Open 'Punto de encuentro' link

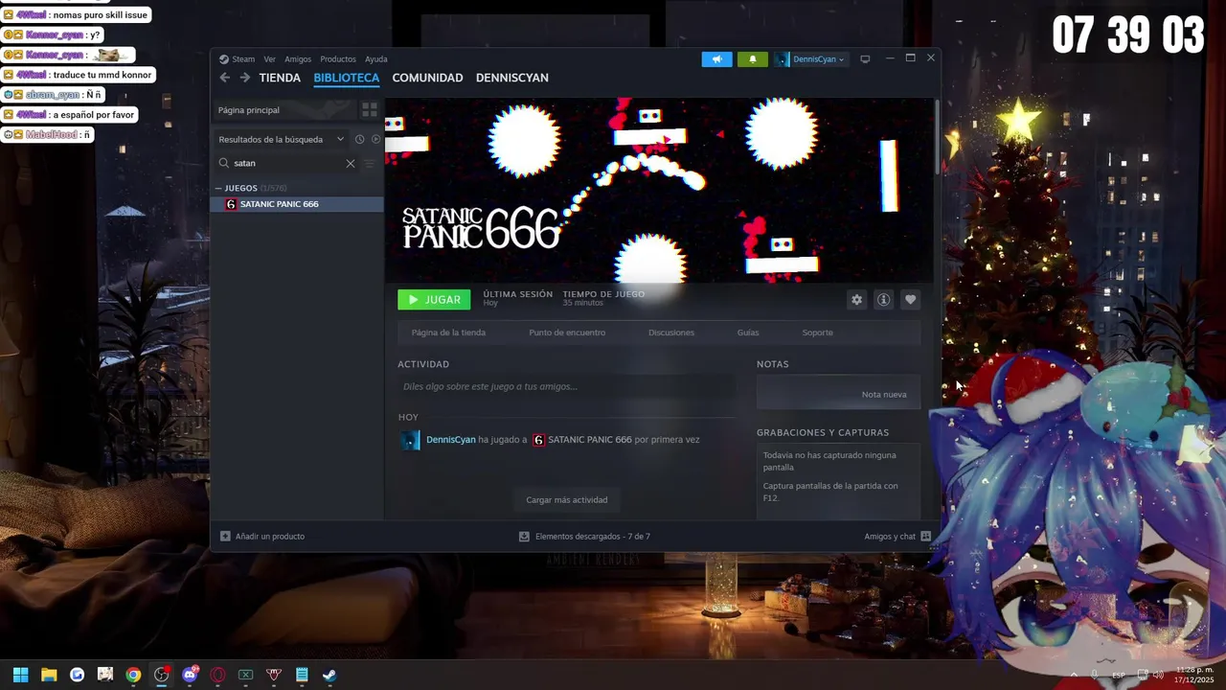(x=567, y=333)
